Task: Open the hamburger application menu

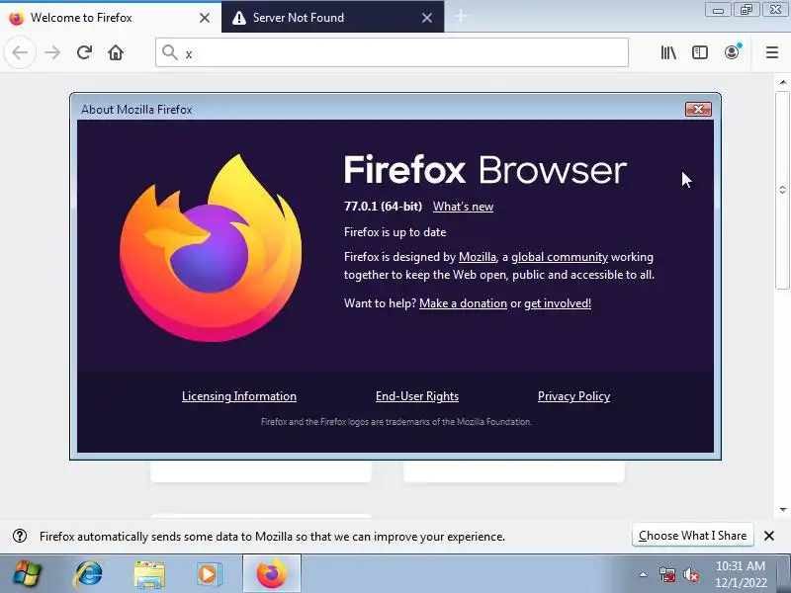Action: coord(772,52)
